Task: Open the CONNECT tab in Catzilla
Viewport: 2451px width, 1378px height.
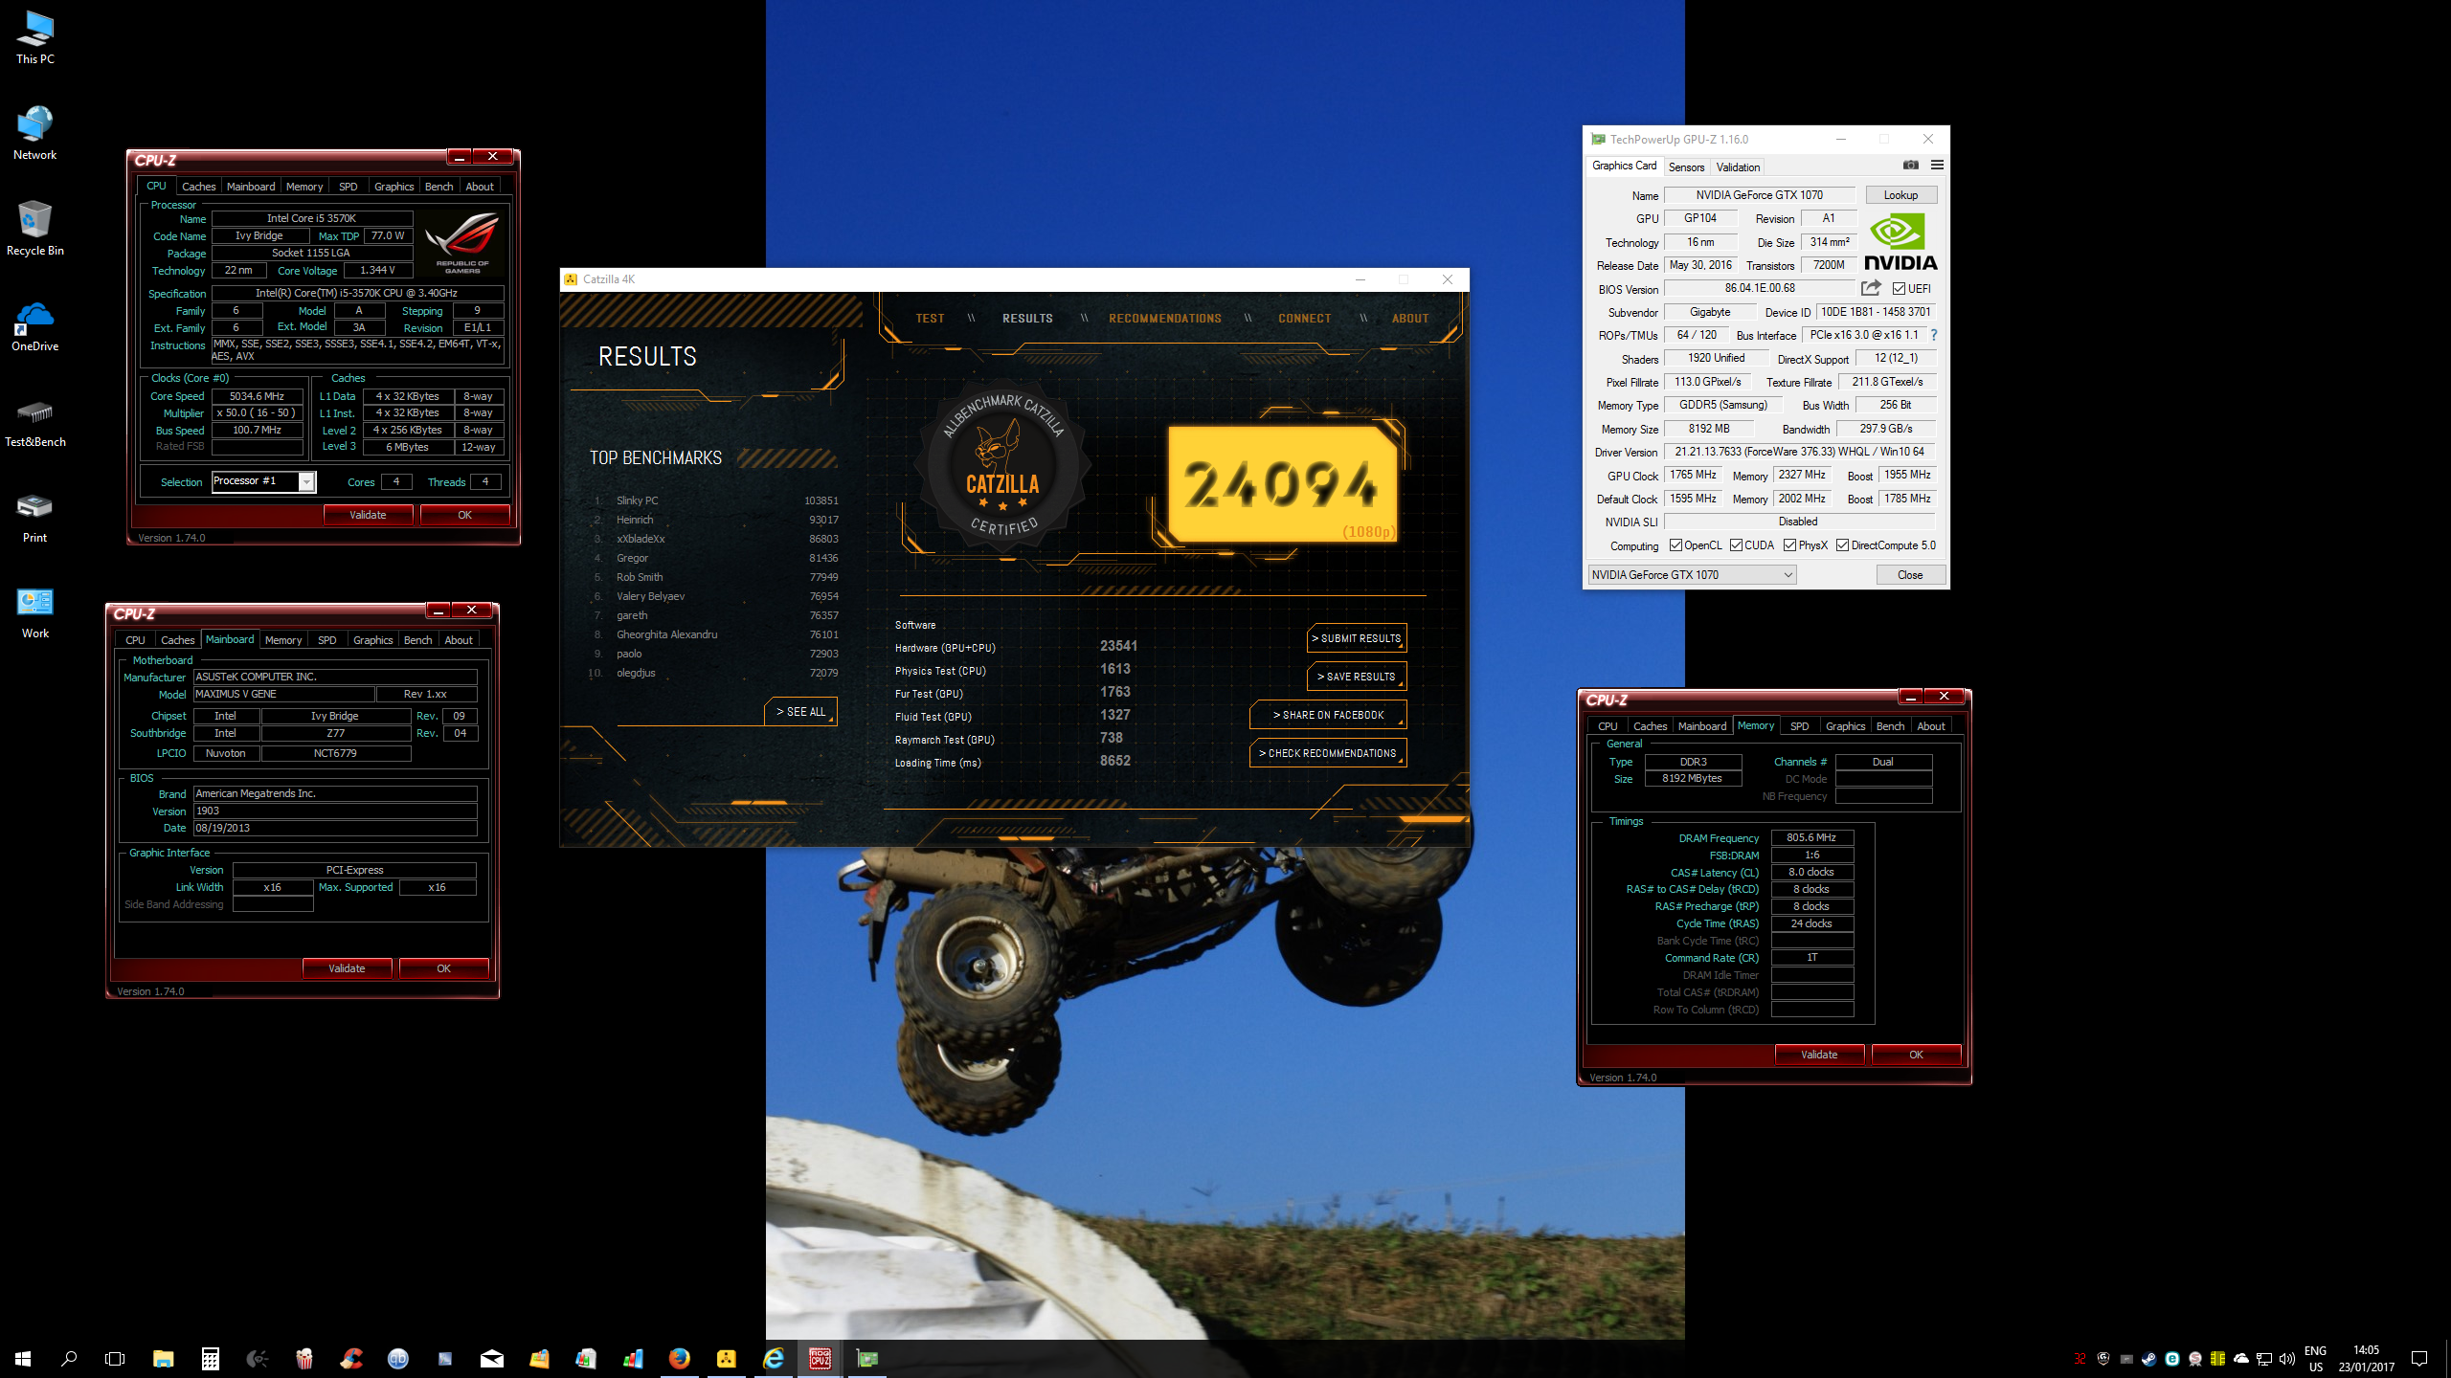Action: pos(1305,319)
